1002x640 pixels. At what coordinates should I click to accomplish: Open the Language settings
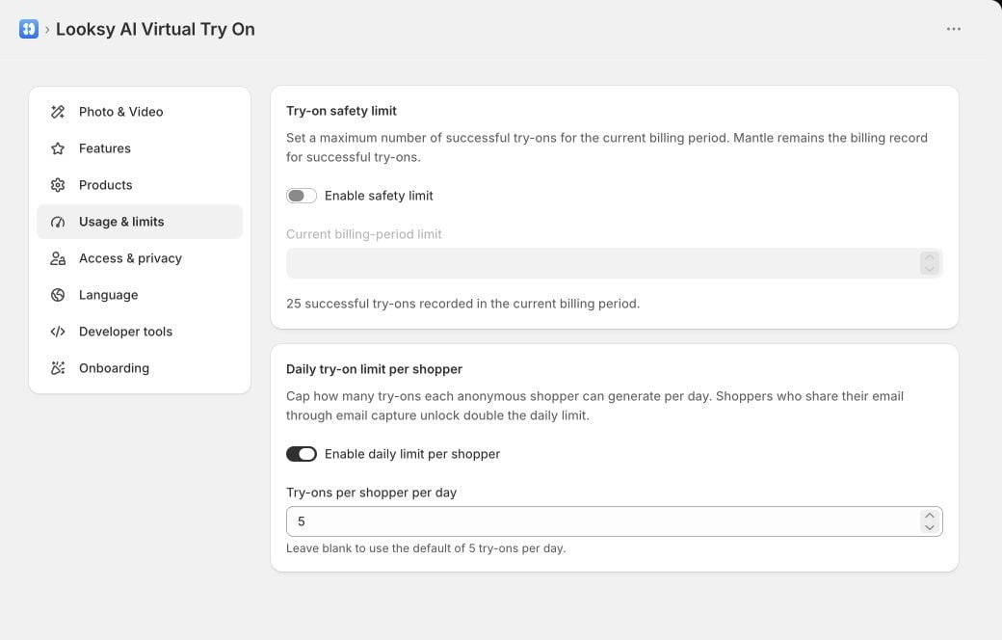click(x=140, y=295)
